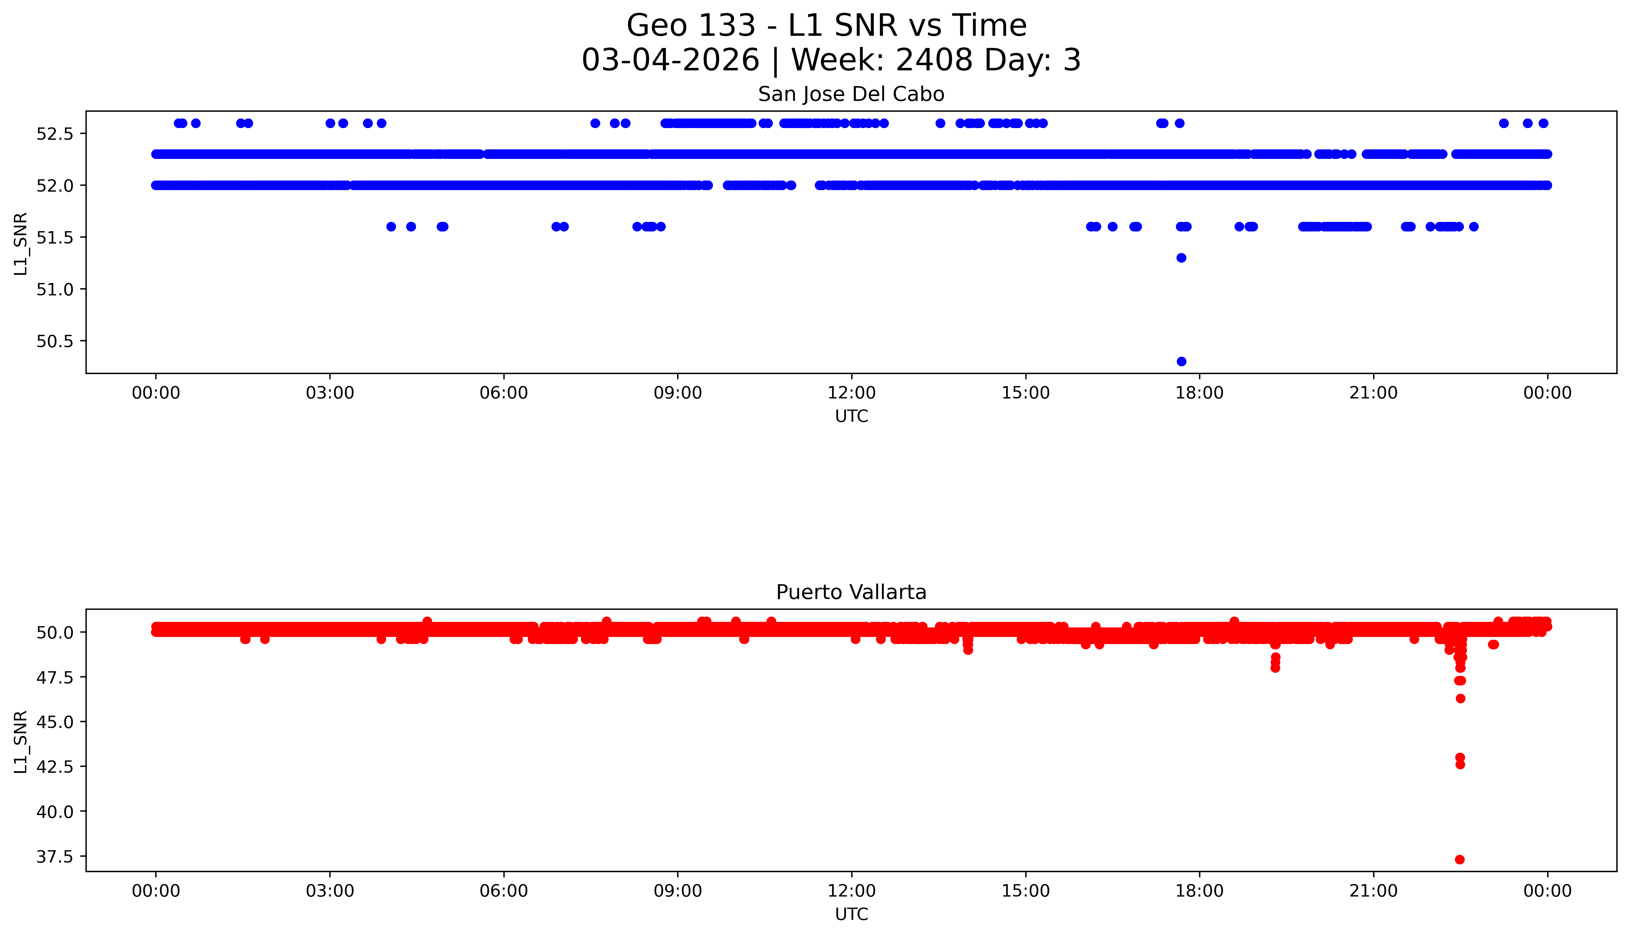
Task: Click the 52.5 y-axis label on top plot
Action: pos(55,134)
